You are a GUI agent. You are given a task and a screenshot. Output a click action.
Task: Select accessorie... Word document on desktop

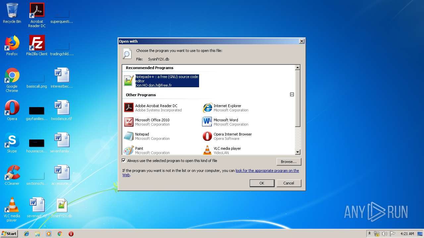62,175
